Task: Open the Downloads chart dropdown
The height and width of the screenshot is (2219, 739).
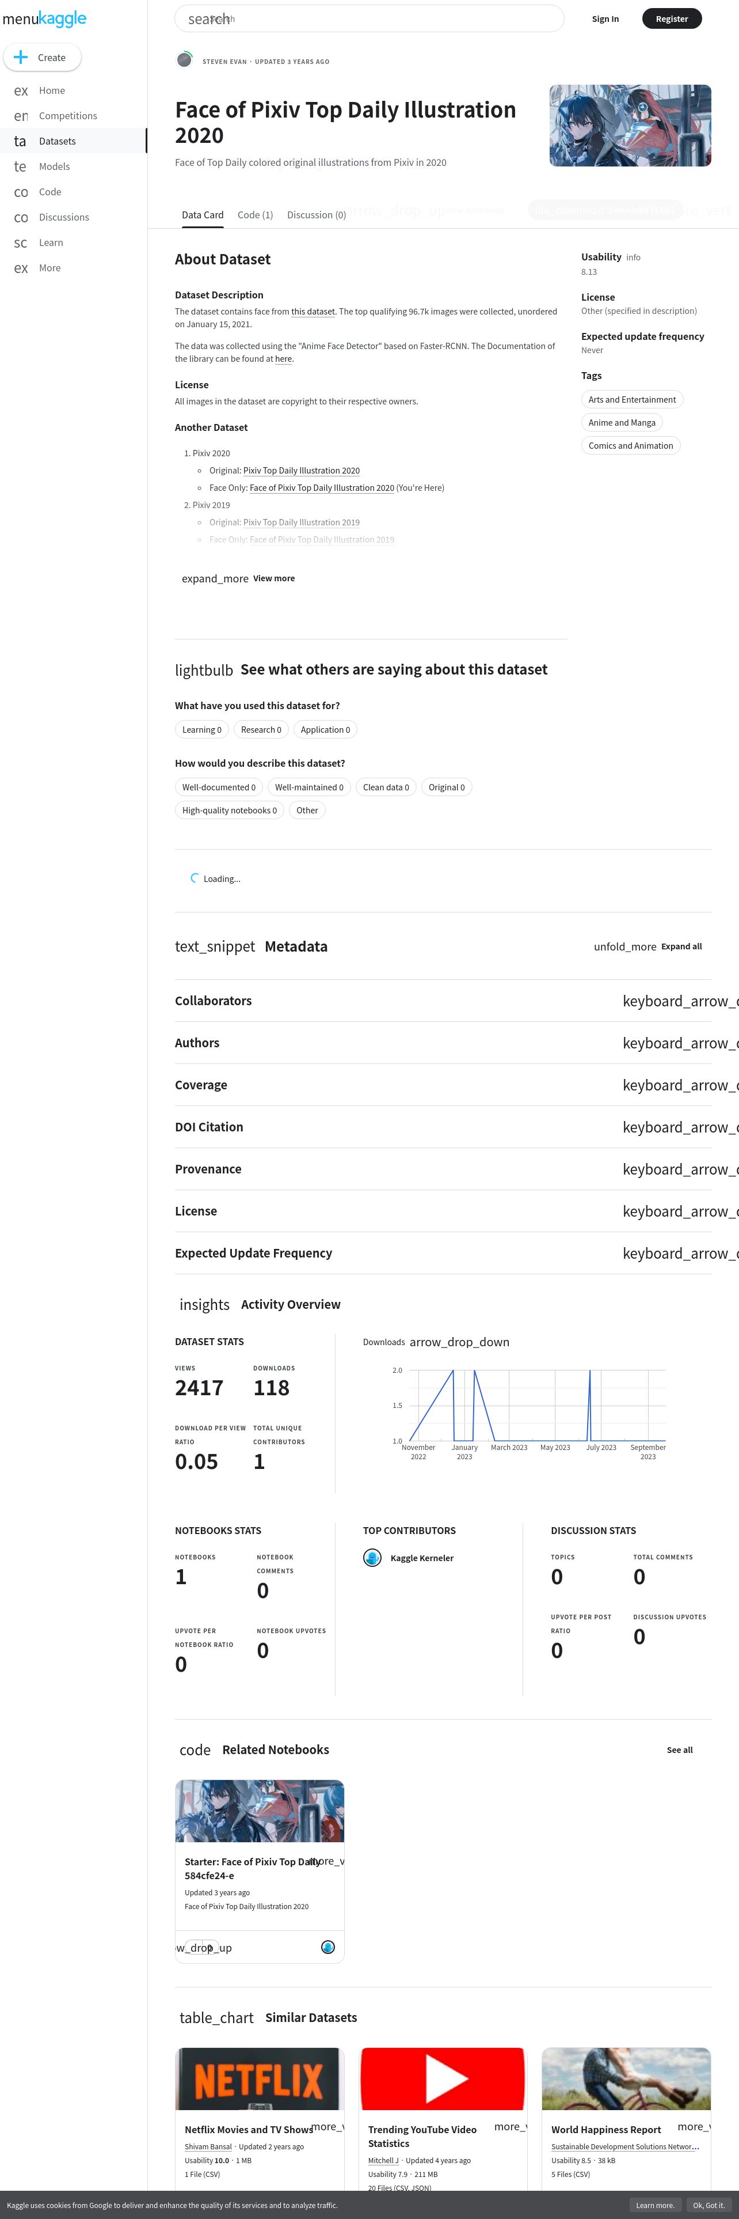Action: click(436, 1342)
